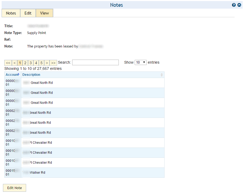The image size is (244, 195).
Task: Open the Show entries count dropdown
Action: (x=140, y=62)
